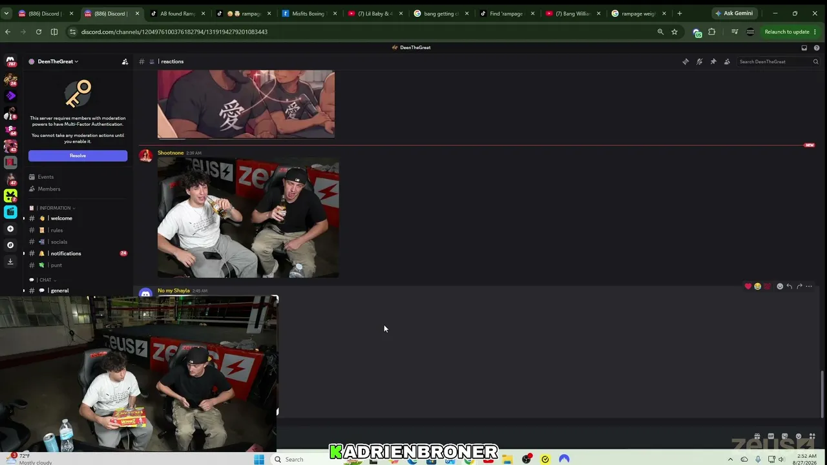
Task: Click Shootnone's profile avatar
Action: click(x=146, y=156)
